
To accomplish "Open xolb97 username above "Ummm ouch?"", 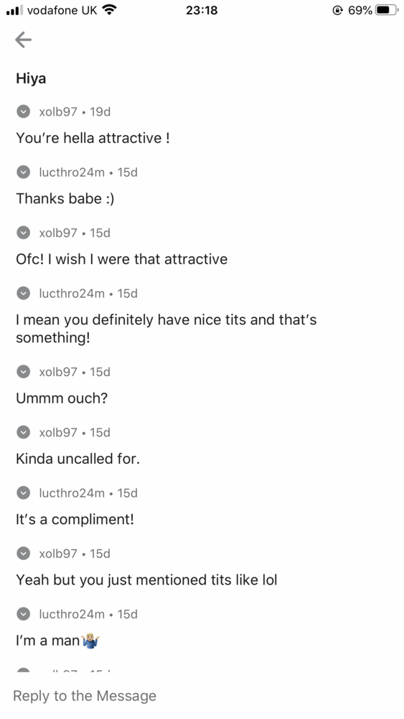I will click(x=58, y=372).
